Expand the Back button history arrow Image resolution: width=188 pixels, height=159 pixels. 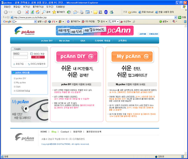click(x=14, y=12)
